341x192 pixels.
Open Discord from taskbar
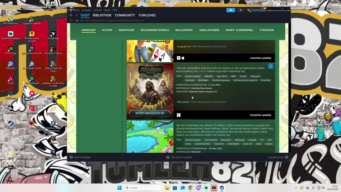tap(198, 188)
